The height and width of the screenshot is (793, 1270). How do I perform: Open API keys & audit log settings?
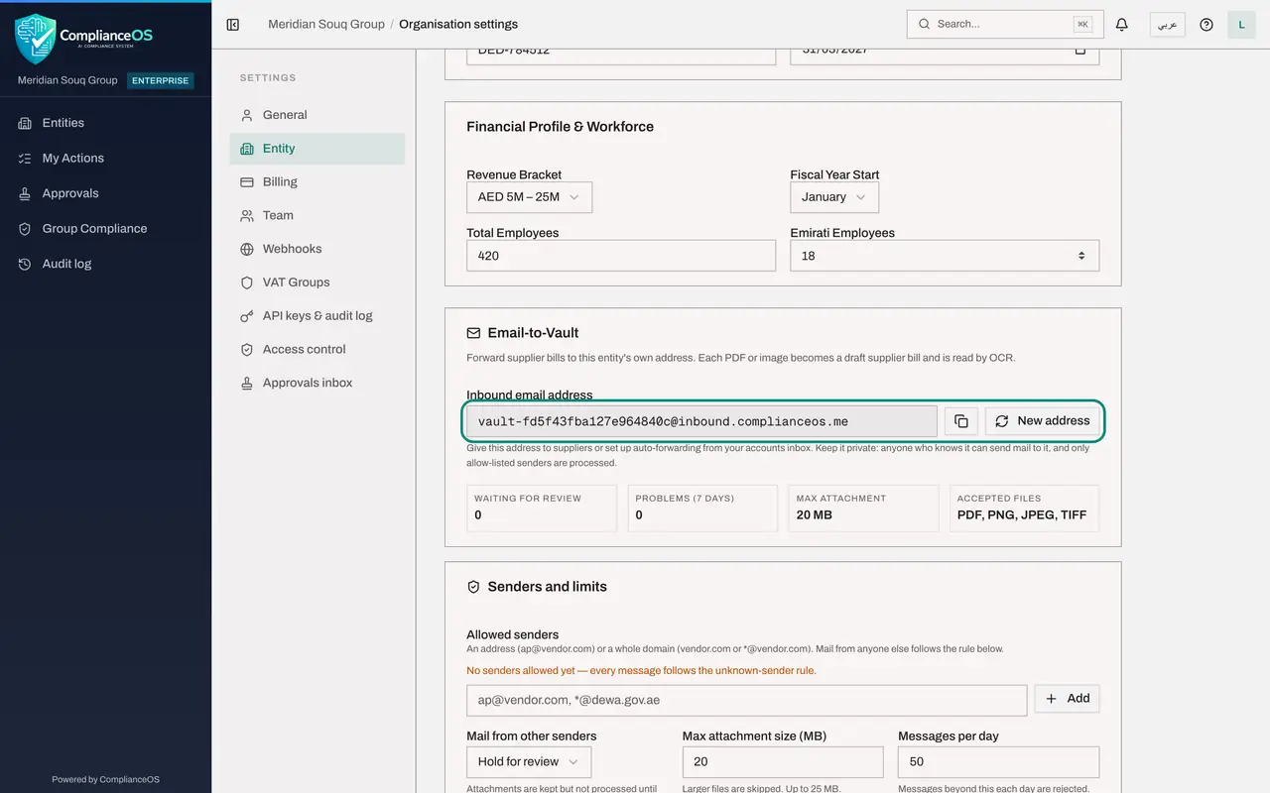click(317, 316)
